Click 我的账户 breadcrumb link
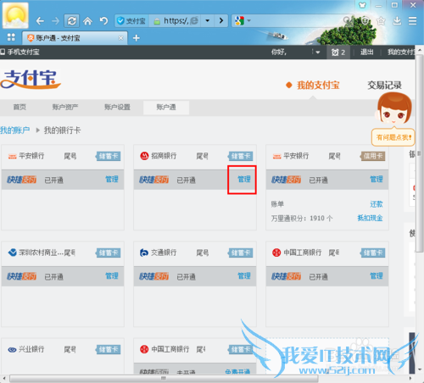This screenshot has height=383, width=424. 14,130
